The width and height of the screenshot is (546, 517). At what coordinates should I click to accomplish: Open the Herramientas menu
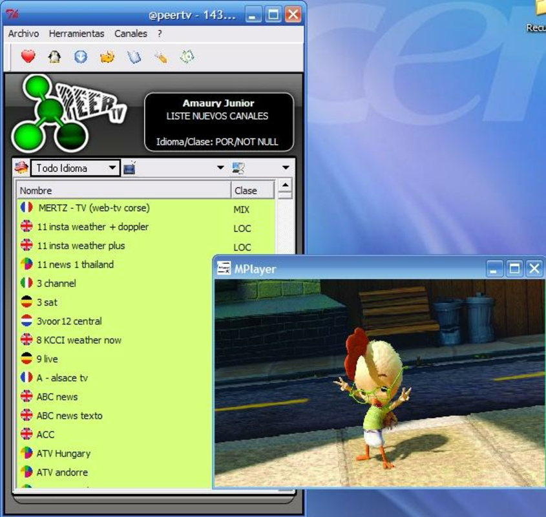point(77,34)
